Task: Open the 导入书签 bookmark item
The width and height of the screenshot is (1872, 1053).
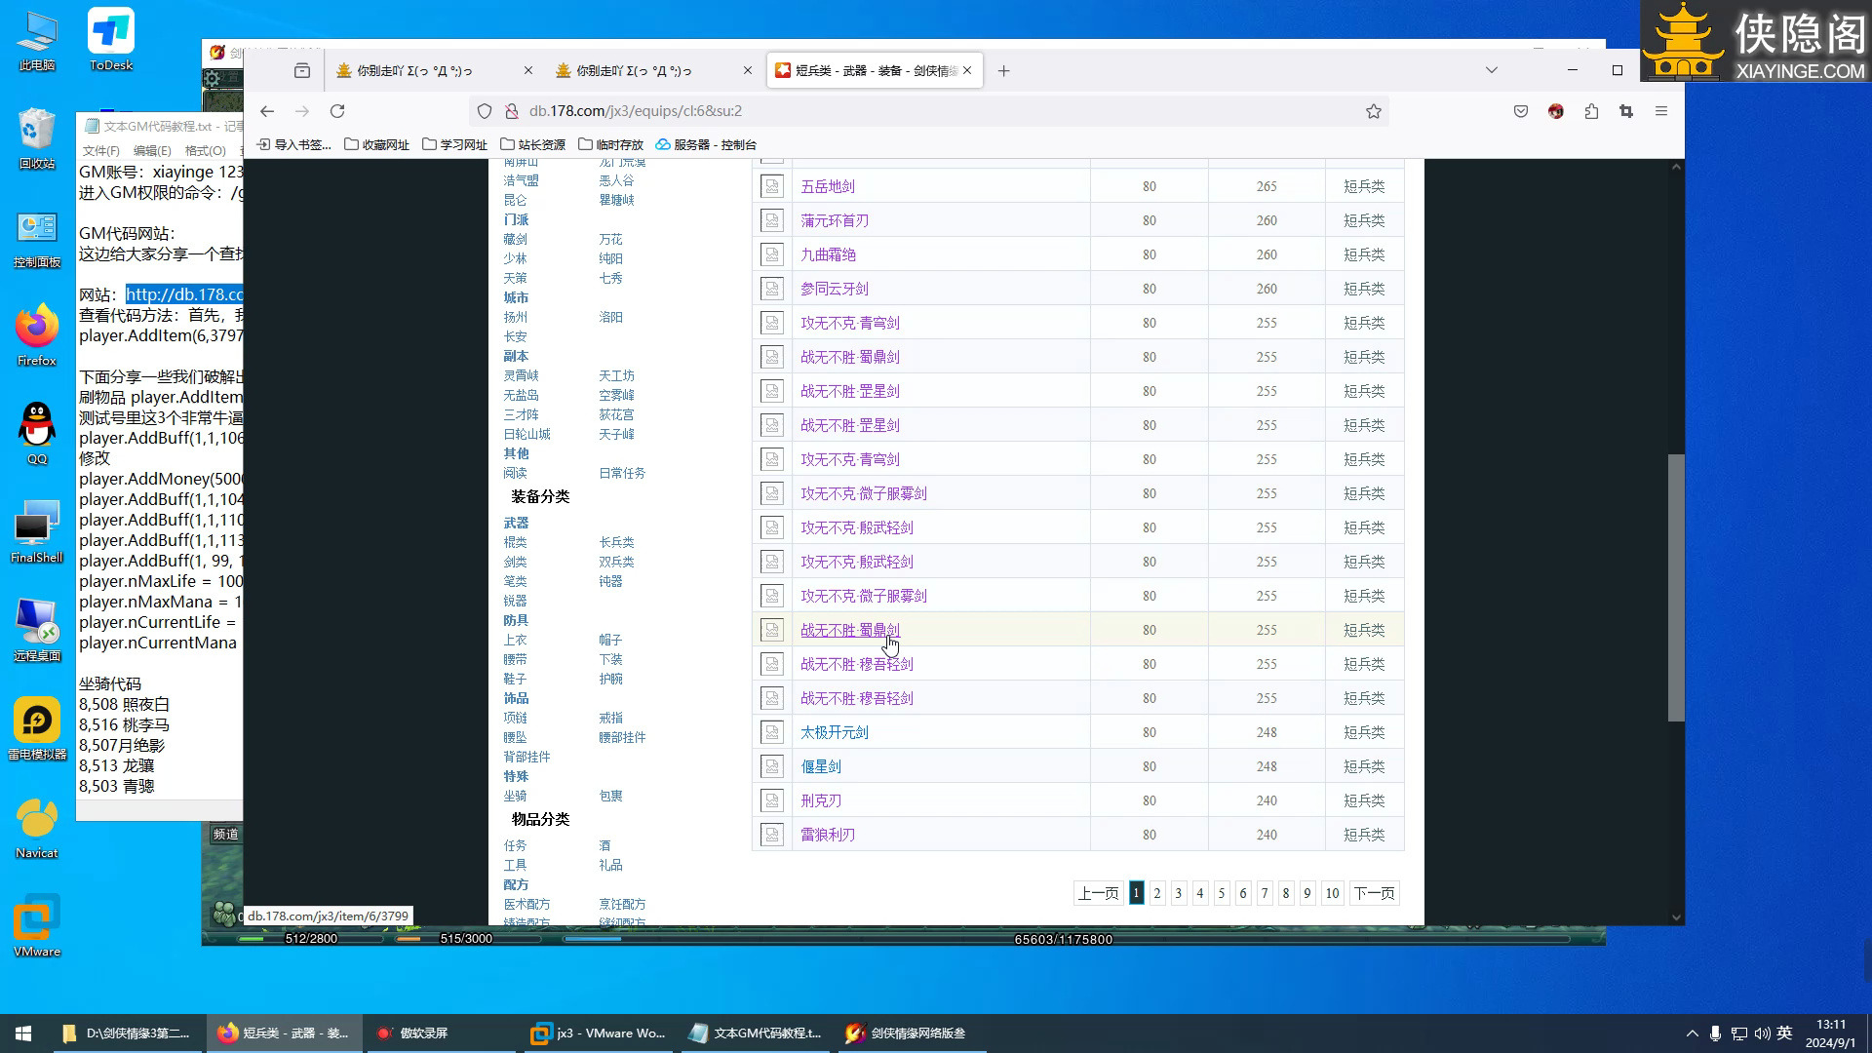Action: click(293, 144)
